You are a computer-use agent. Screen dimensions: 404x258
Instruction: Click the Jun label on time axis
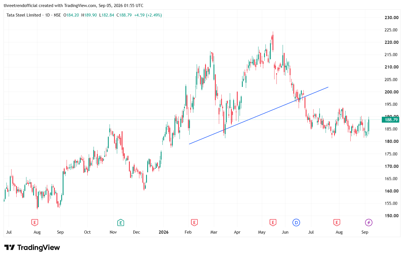[285, 232]
